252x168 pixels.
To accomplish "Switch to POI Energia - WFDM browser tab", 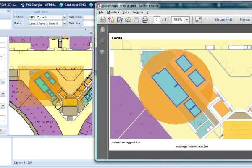I will click(39, 5).
